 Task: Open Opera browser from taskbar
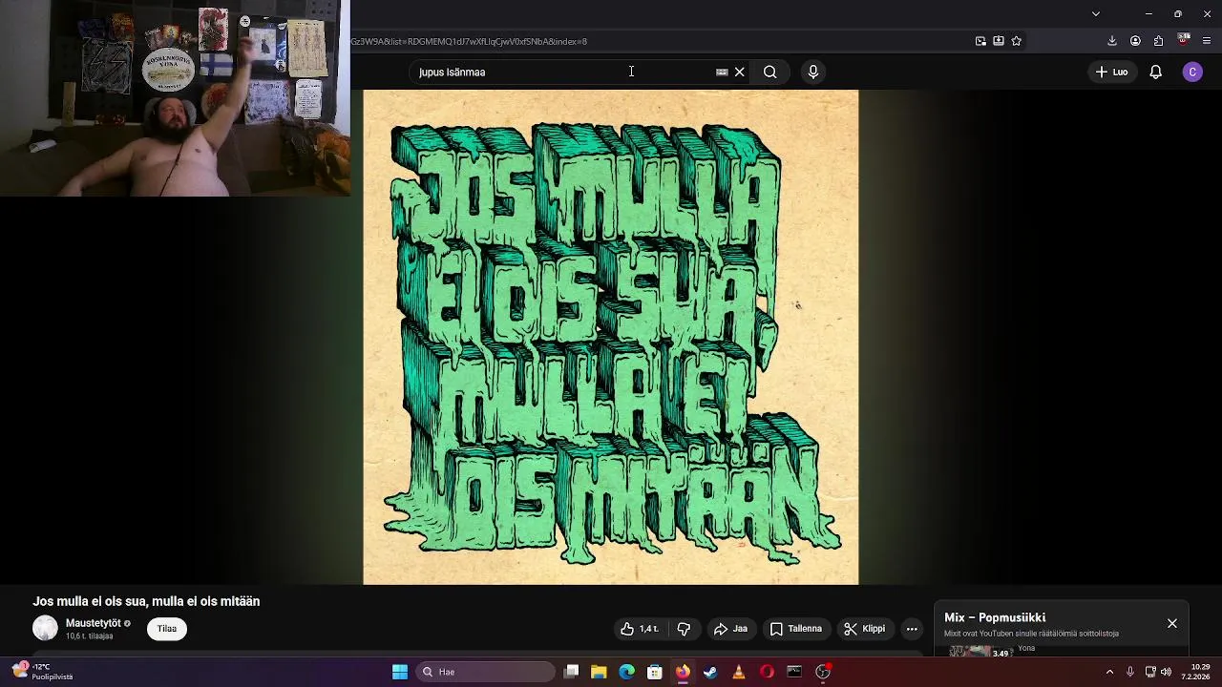click(767, 672)
